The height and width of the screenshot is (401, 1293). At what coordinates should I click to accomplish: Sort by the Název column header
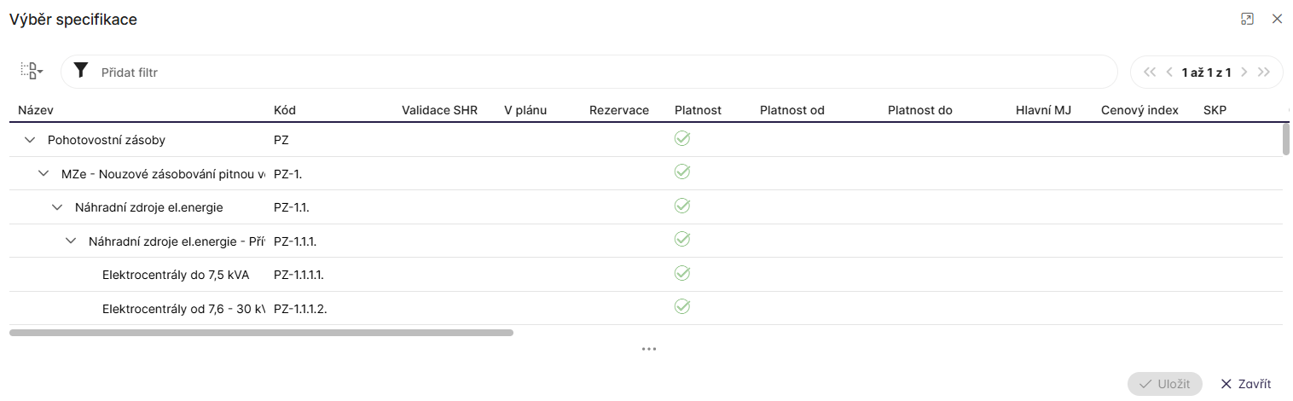[36, 110]
